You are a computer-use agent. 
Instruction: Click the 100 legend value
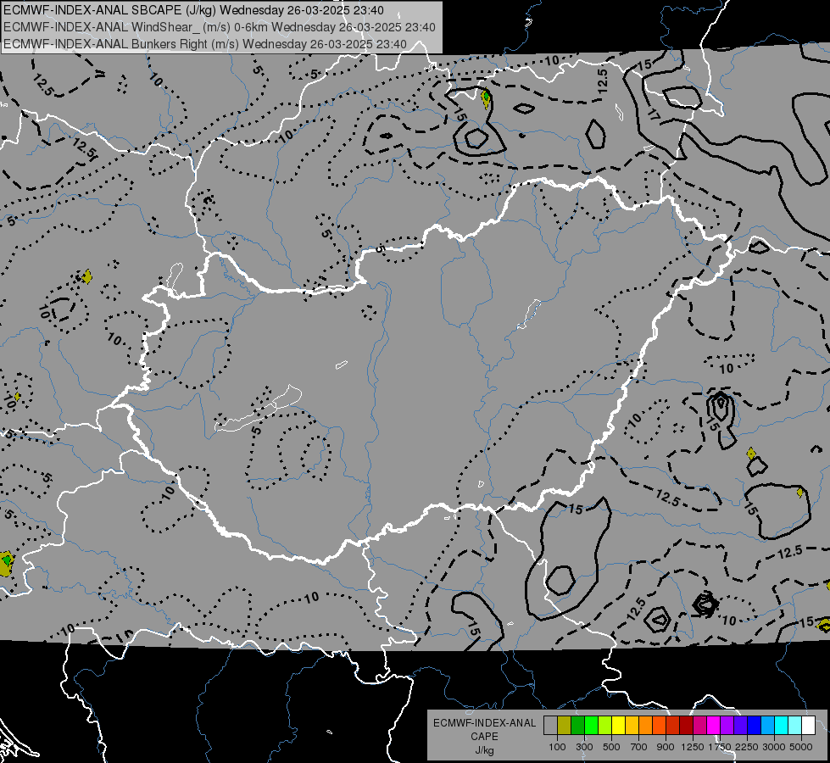[557, 747]
